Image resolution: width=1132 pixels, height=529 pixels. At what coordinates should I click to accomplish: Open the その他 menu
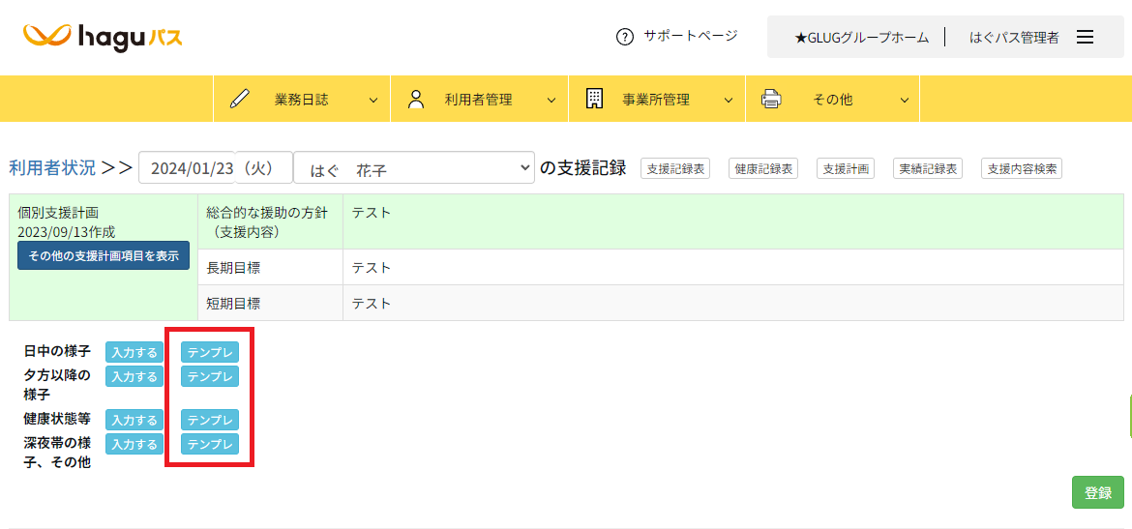(x=832, y=99)
